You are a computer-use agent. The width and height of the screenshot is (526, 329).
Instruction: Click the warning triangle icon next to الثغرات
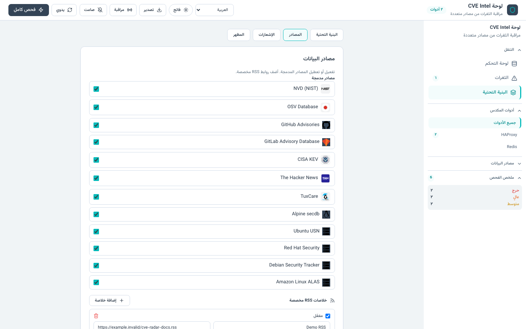pos(514,78)
